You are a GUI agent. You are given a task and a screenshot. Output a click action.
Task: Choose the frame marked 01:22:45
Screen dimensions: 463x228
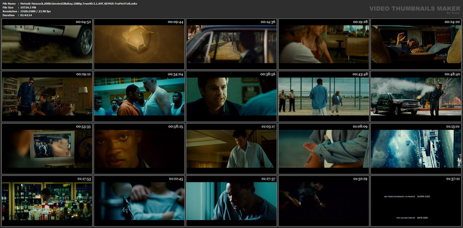point(139,201)
